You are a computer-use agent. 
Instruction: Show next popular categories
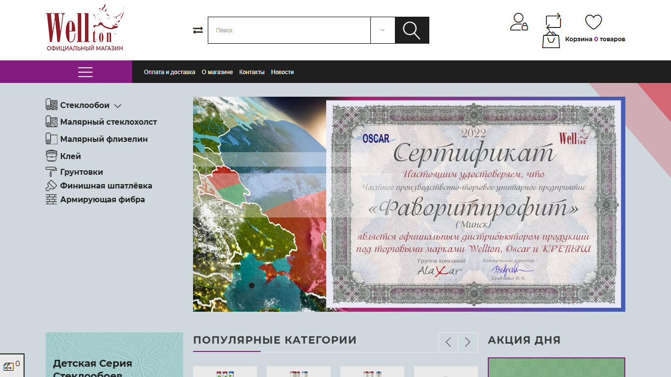tap(468, 342)
